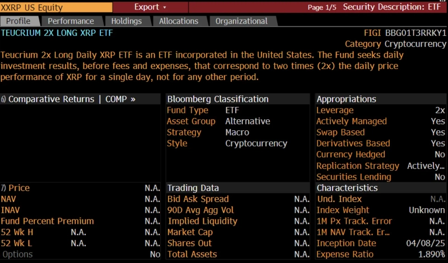Image resolution: width=448 pixels, height=263 pixels.
Task: Click the FIGI identifier BBG01T3RRKY1
Action: click(x=416, y=33)
